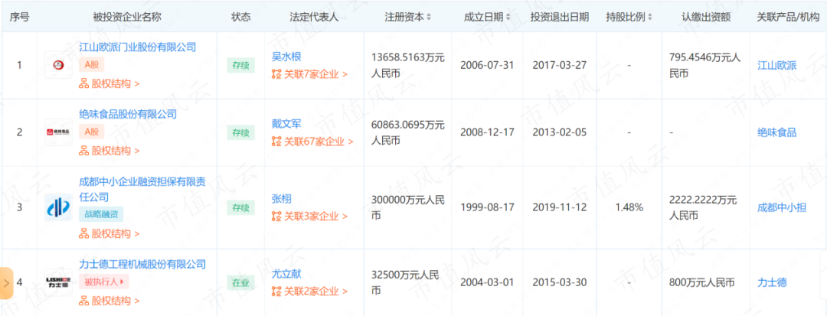Viewport: 827px width, 316px height.
Task: Select registered capital 300000万元人民币
Action: coord(409,207)
